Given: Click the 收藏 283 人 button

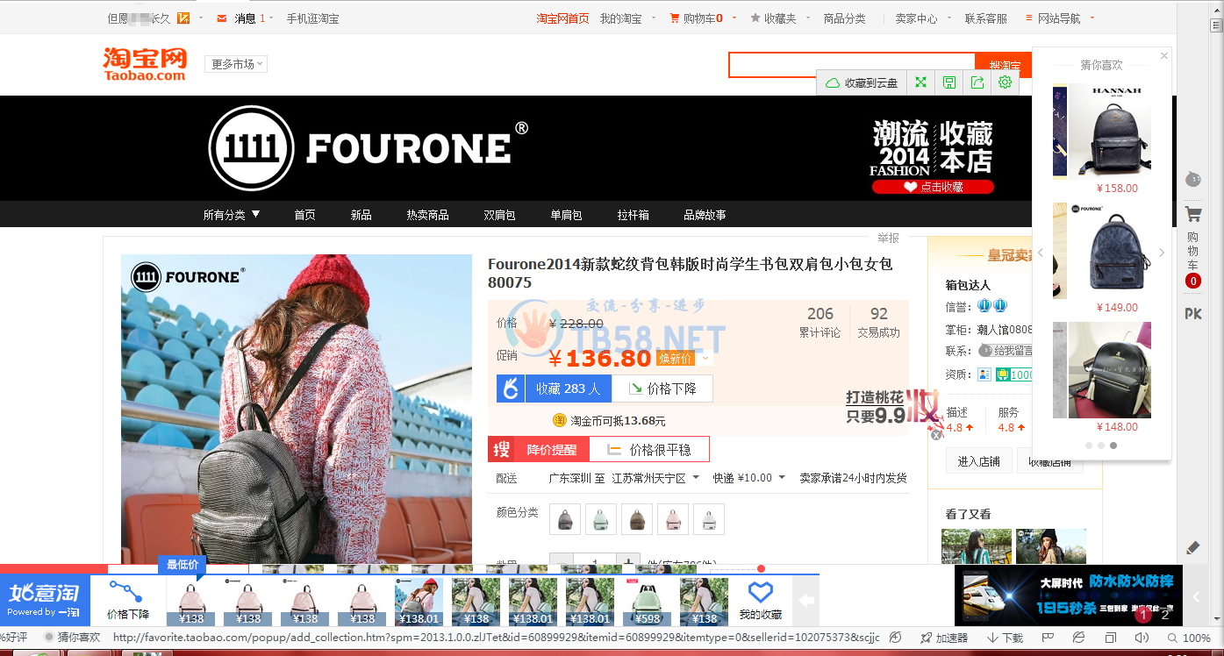Looking at the screenshot, I should (x=569, y=389).
